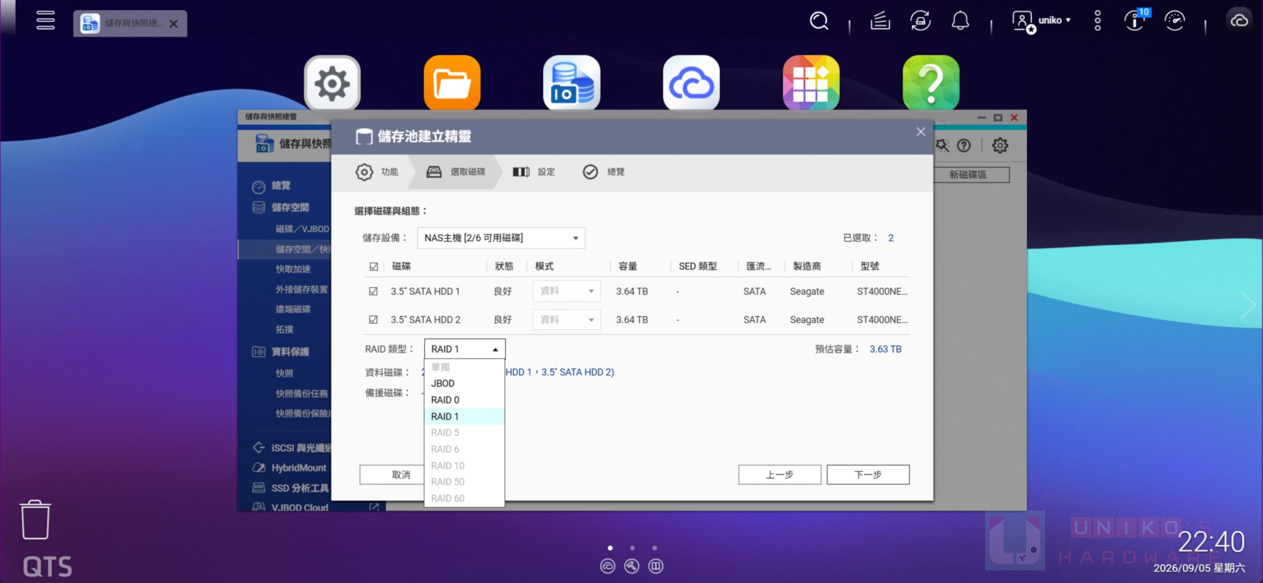
Task: Launch the Storage & Snapshots desktop icon
Action: pos(572,83)
